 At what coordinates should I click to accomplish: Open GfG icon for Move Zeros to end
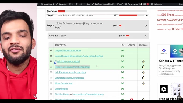pyautogui.click(x=122, y=83)
